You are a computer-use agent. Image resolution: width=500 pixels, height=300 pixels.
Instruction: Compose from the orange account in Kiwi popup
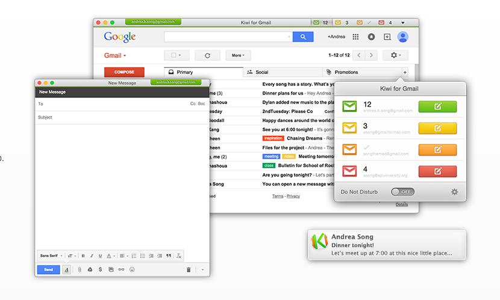437,150
